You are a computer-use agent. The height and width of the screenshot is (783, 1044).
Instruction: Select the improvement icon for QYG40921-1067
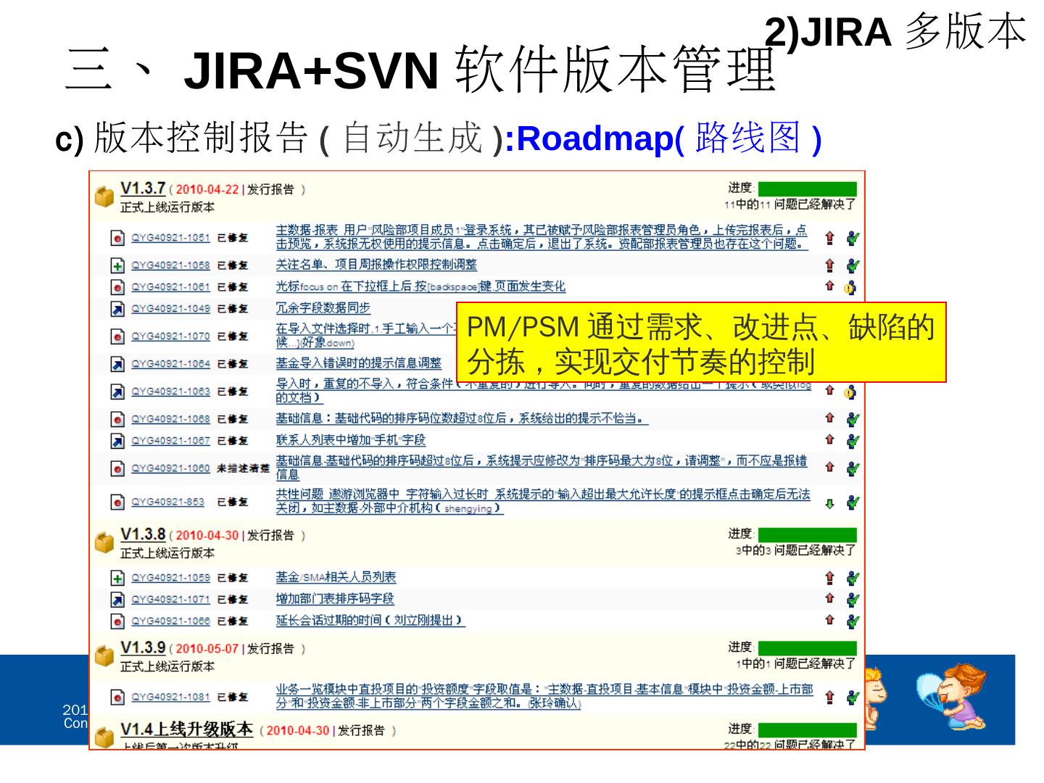click(117, 441)
